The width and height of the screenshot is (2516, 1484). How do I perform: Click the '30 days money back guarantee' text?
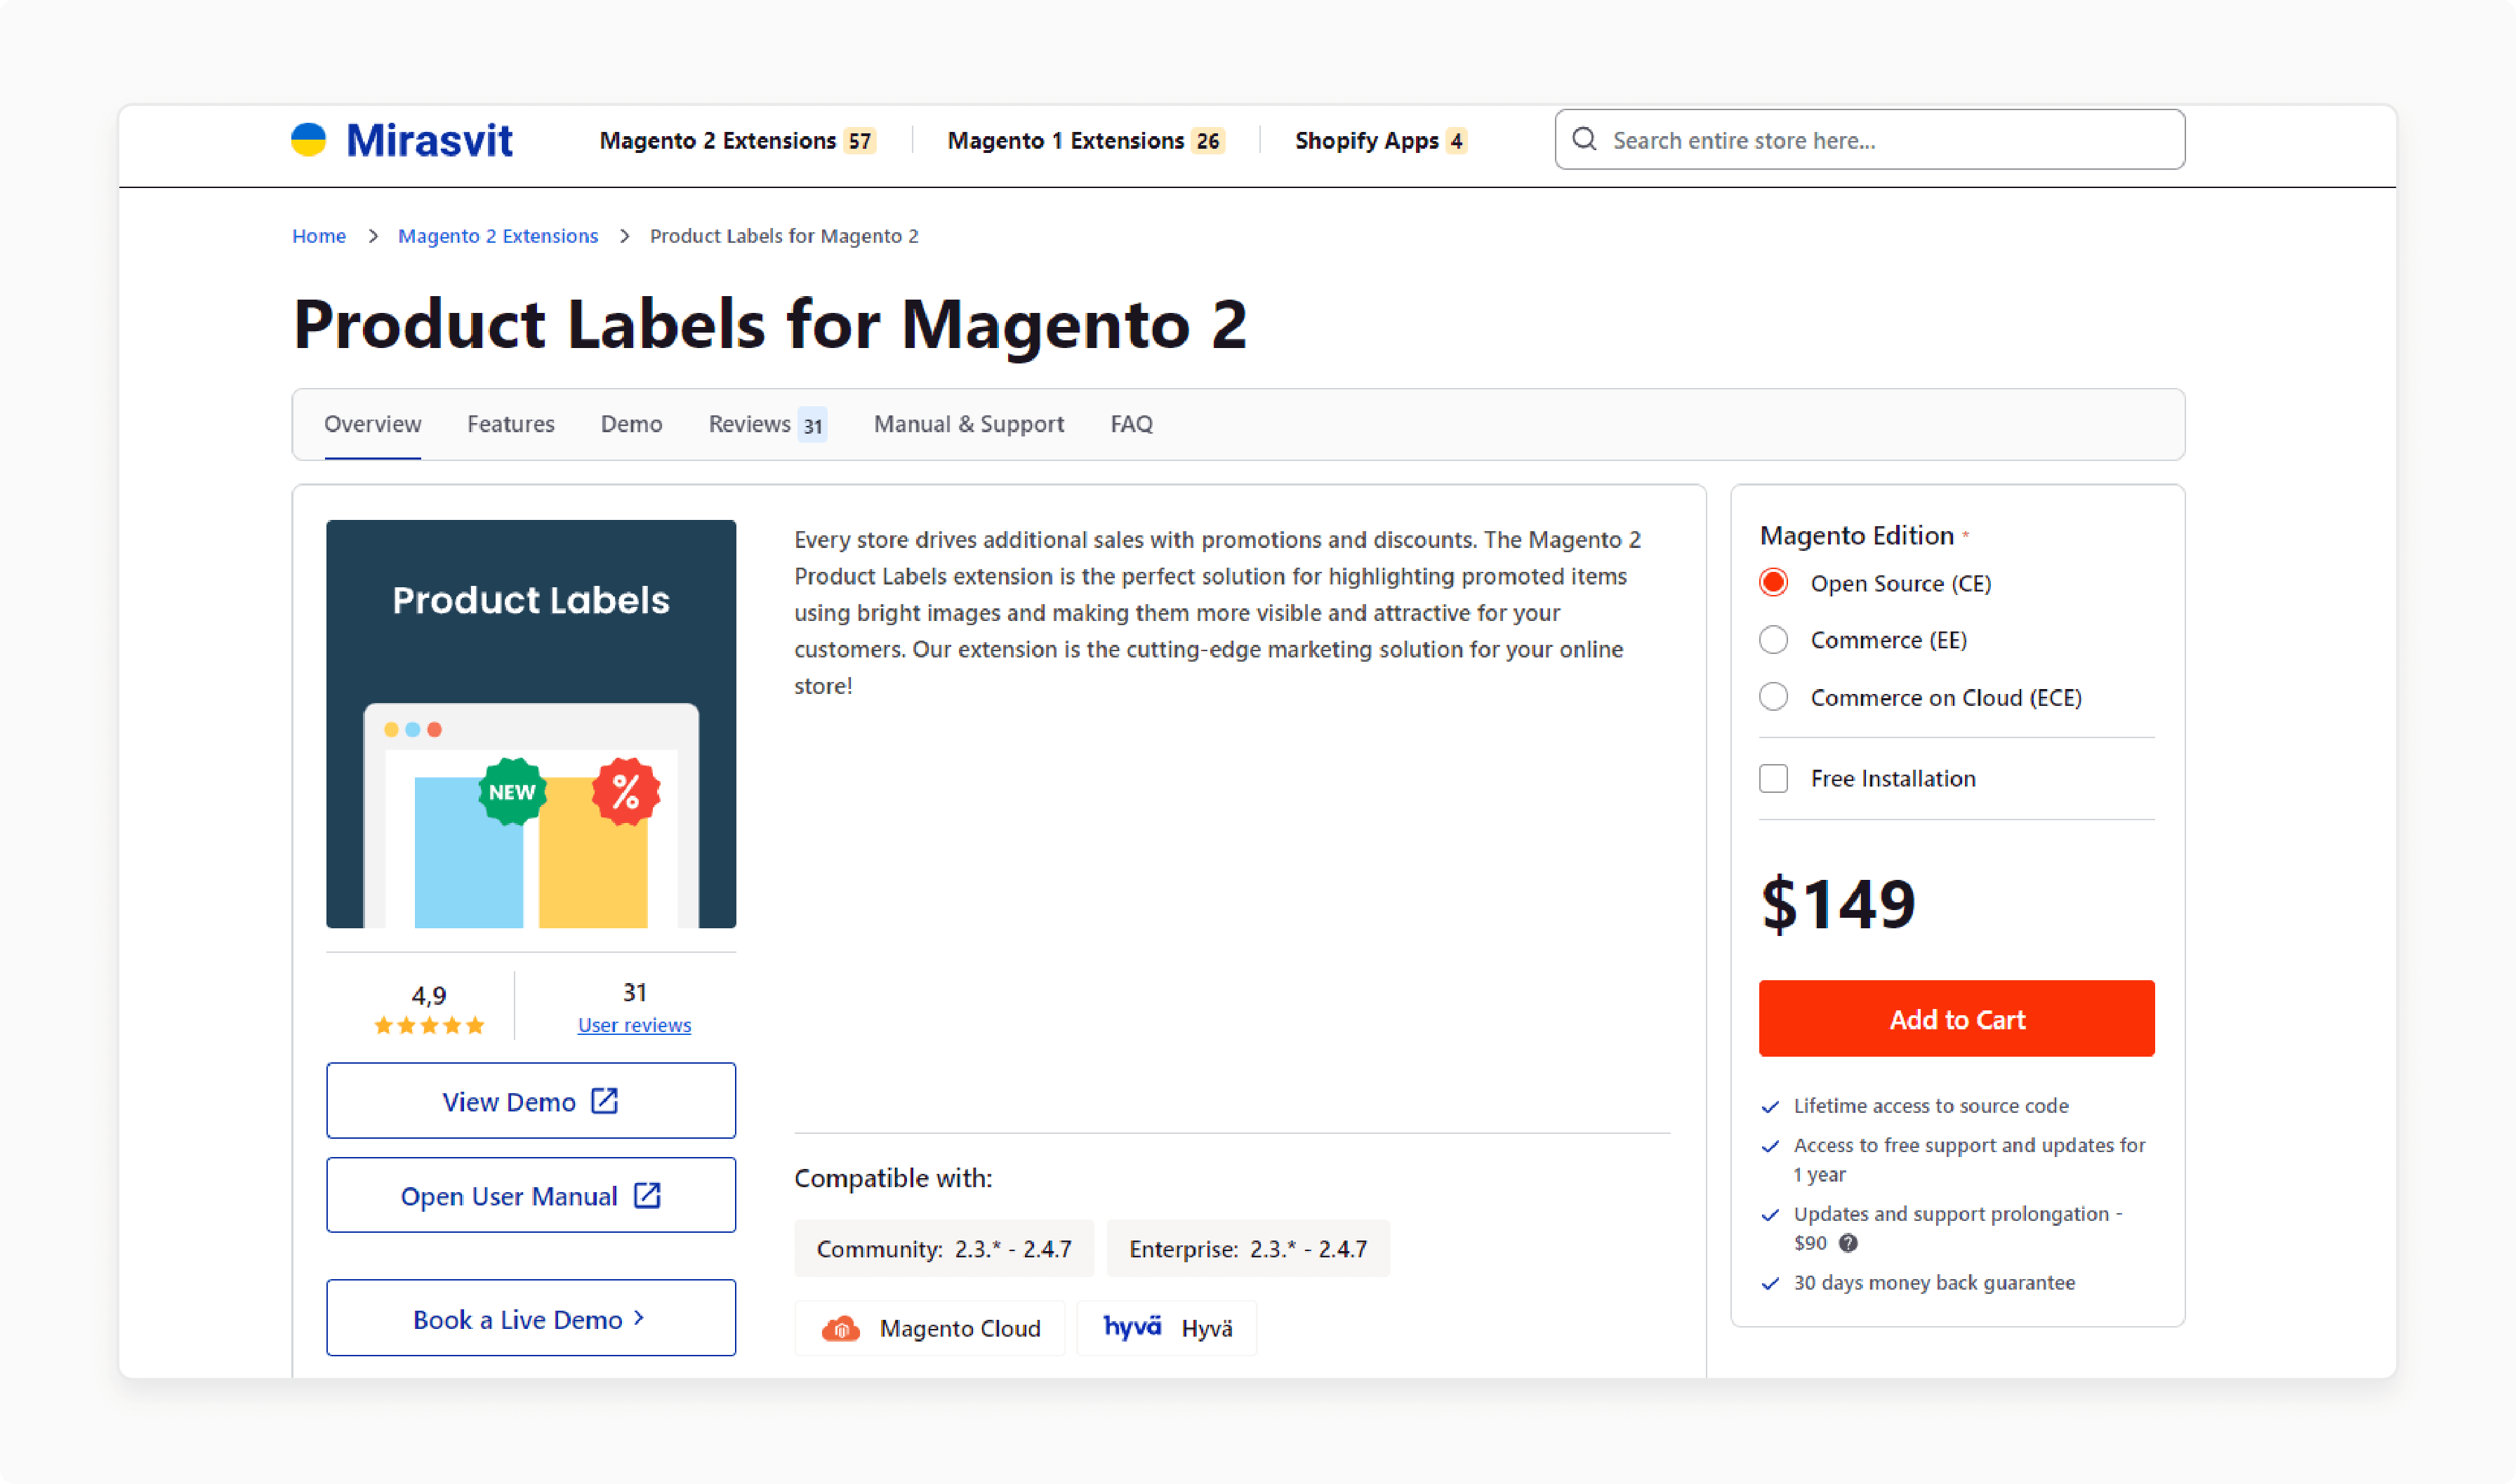pyautogui.click(x=1934, y=1282)
